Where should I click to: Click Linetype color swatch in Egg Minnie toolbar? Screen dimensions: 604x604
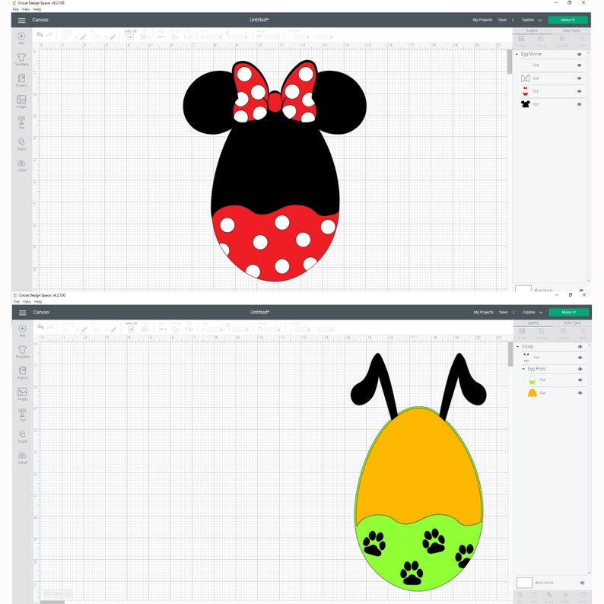tap(83, 37)
